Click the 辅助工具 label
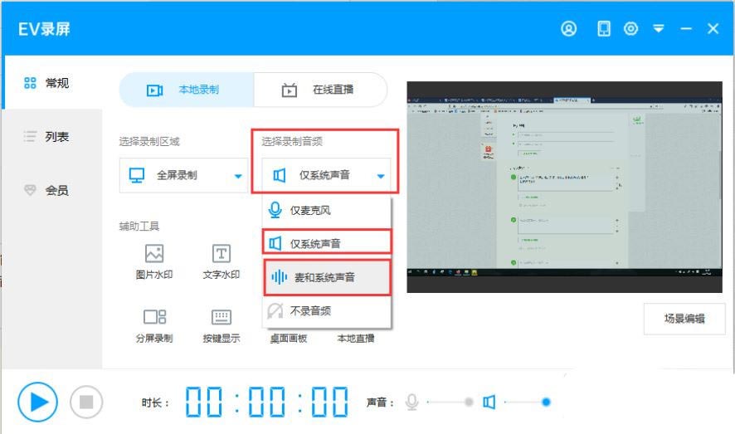This screenshot has width=735, height=434. pyautogui.click(x=139, y=227)
